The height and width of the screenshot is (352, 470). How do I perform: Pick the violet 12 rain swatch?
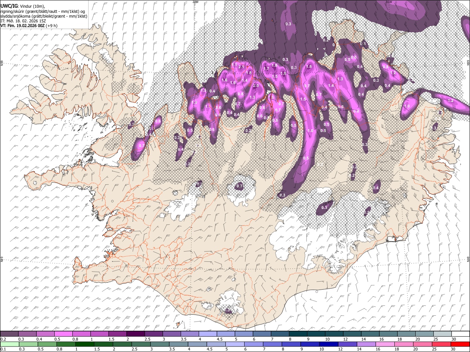[x=347, y=344]
